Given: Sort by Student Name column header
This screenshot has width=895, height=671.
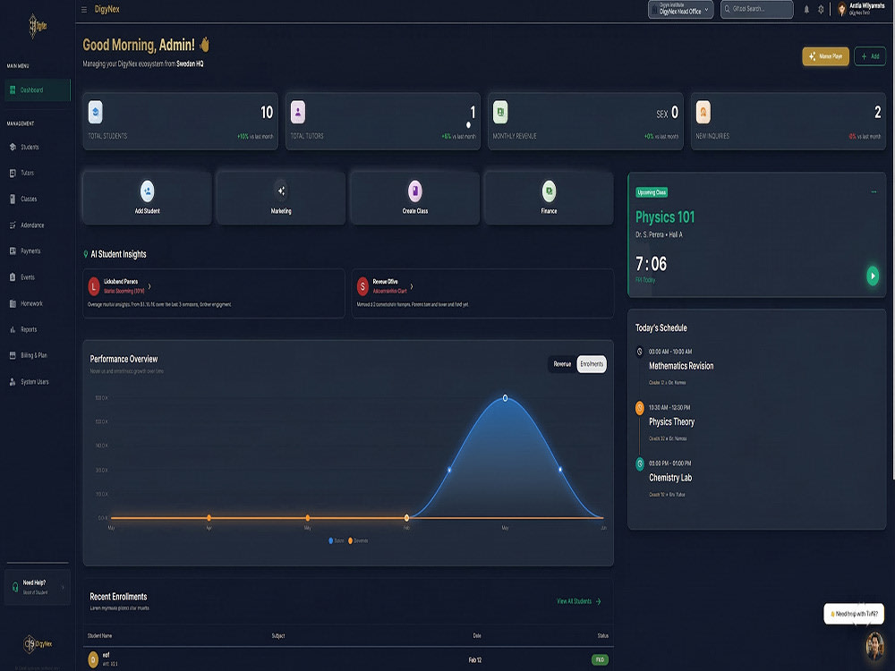Looking at the screenshot, I should (100, 635).
